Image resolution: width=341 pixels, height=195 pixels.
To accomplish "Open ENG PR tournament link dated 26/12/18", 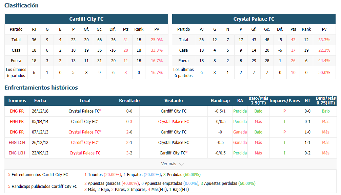I will 17,111.
